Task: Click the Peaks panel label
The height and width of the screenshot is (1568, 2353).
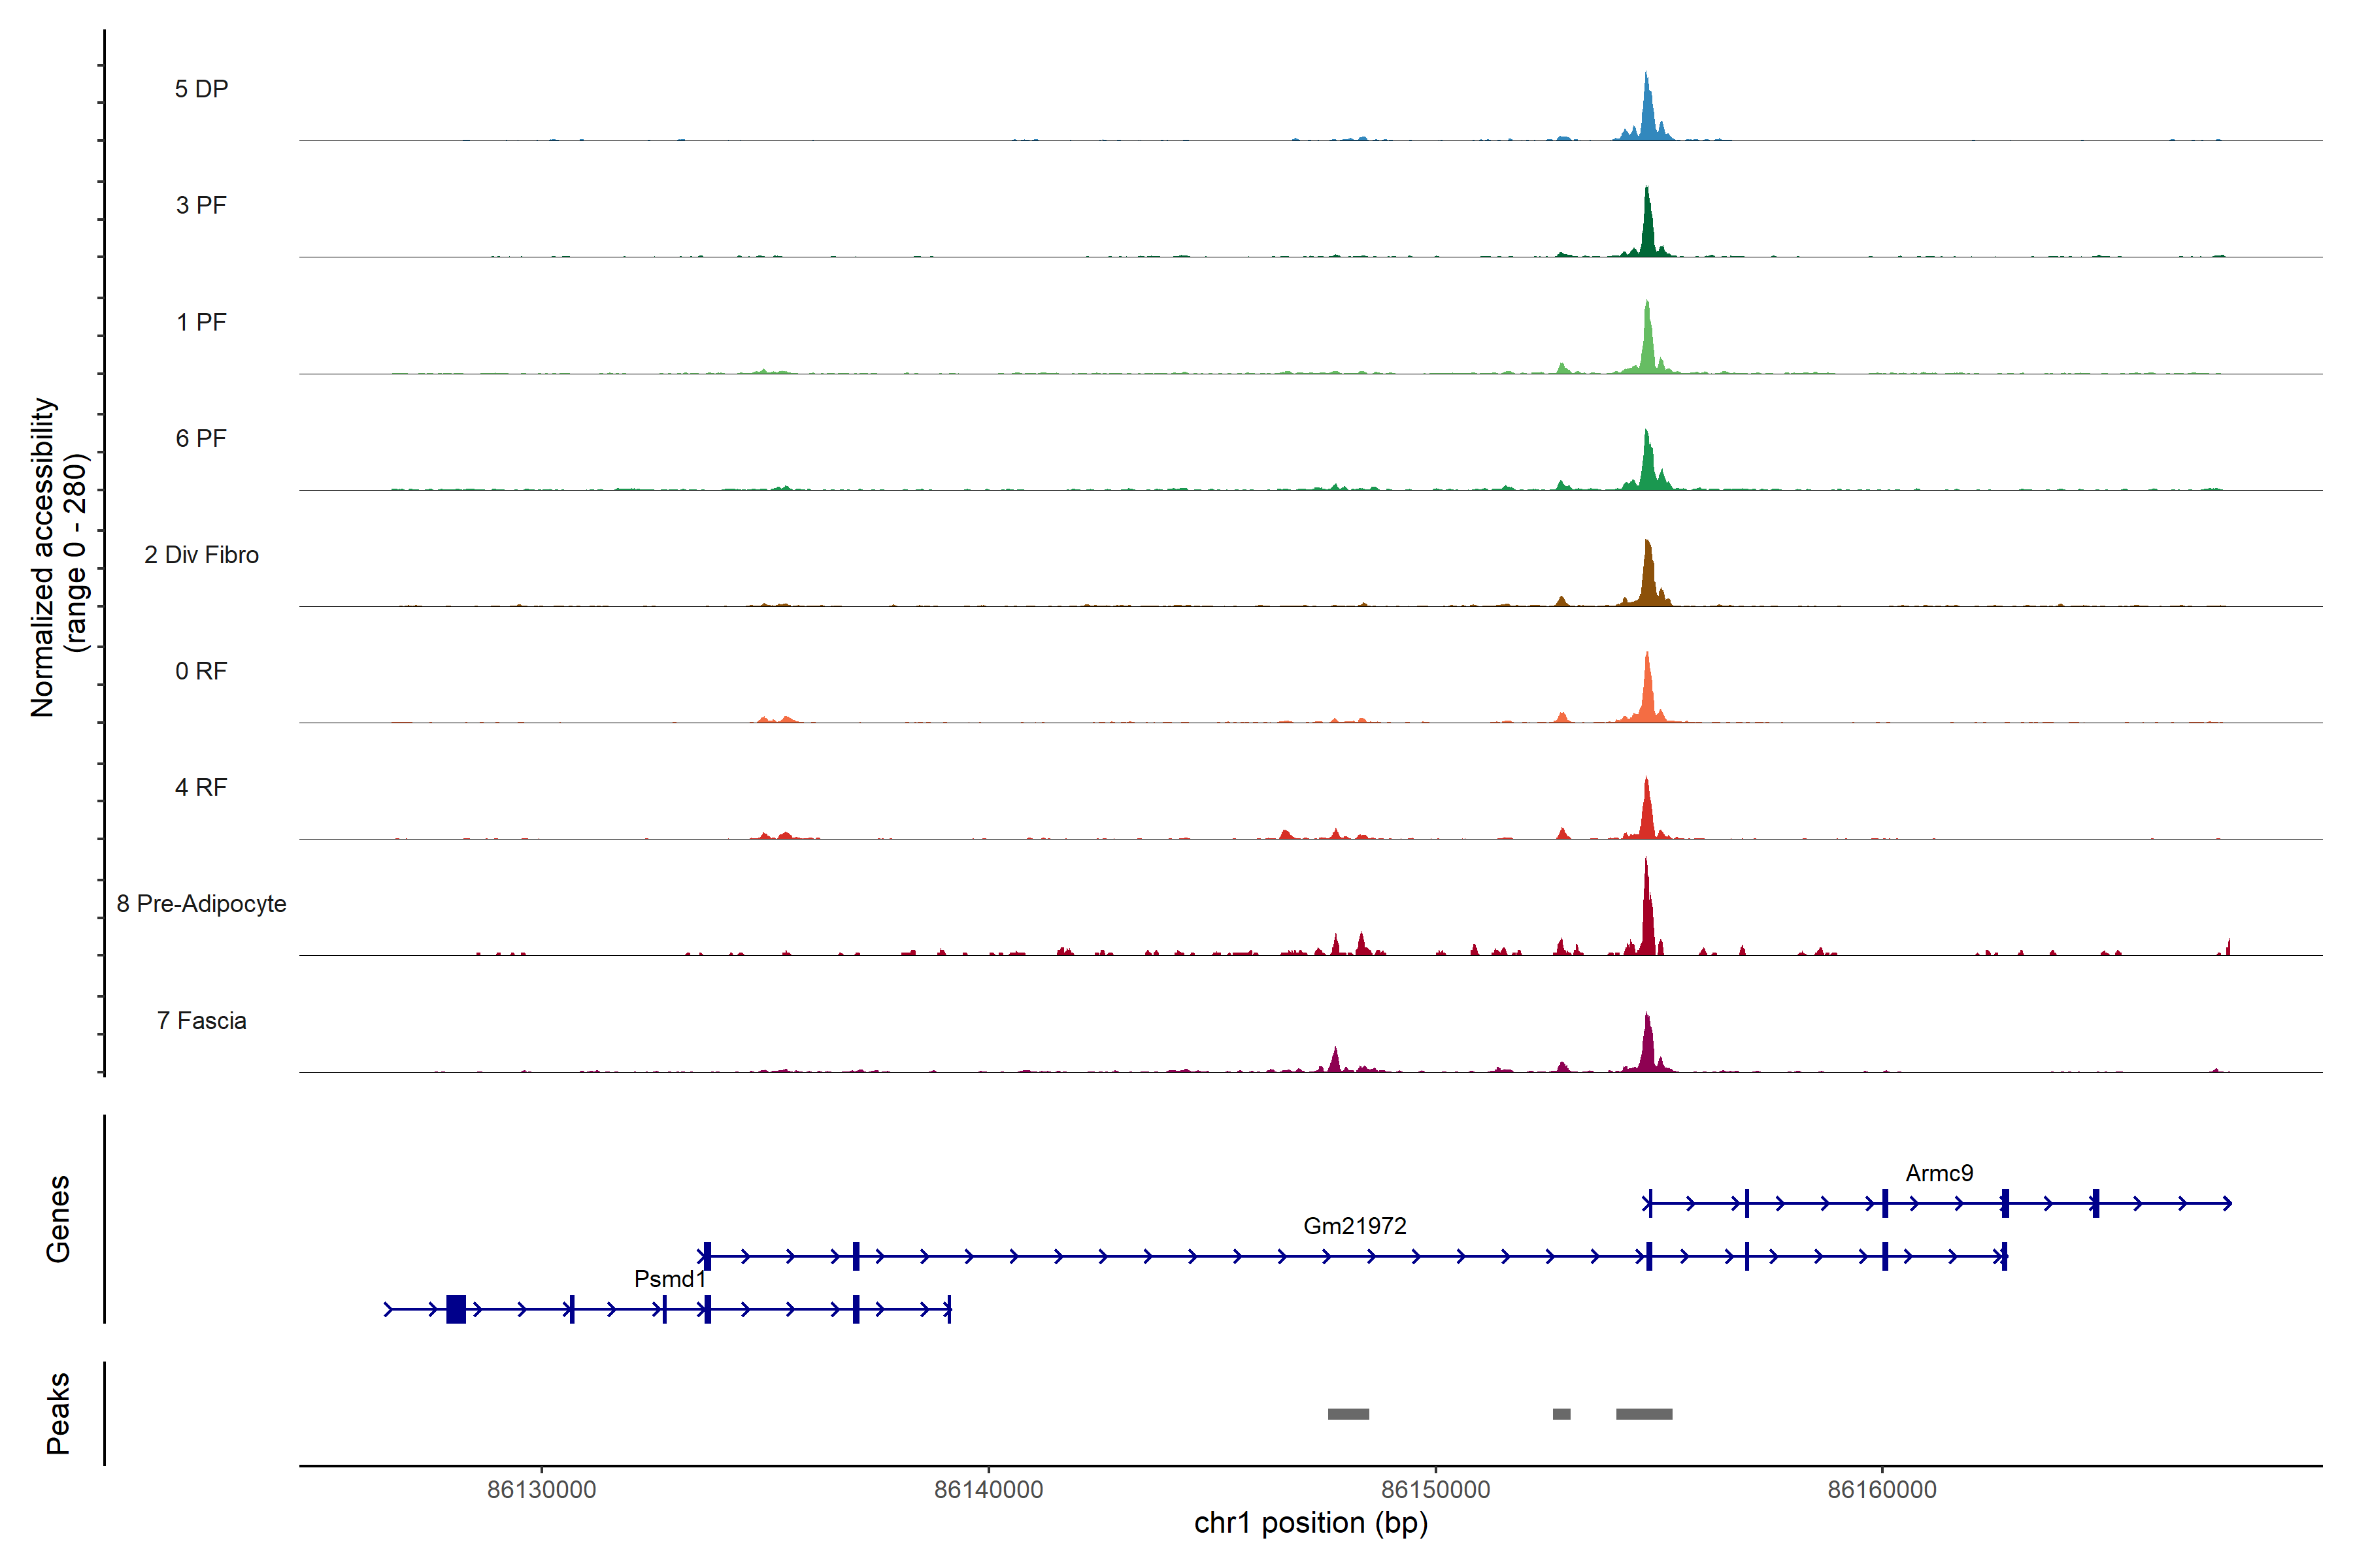Action: coord(58,1413)
